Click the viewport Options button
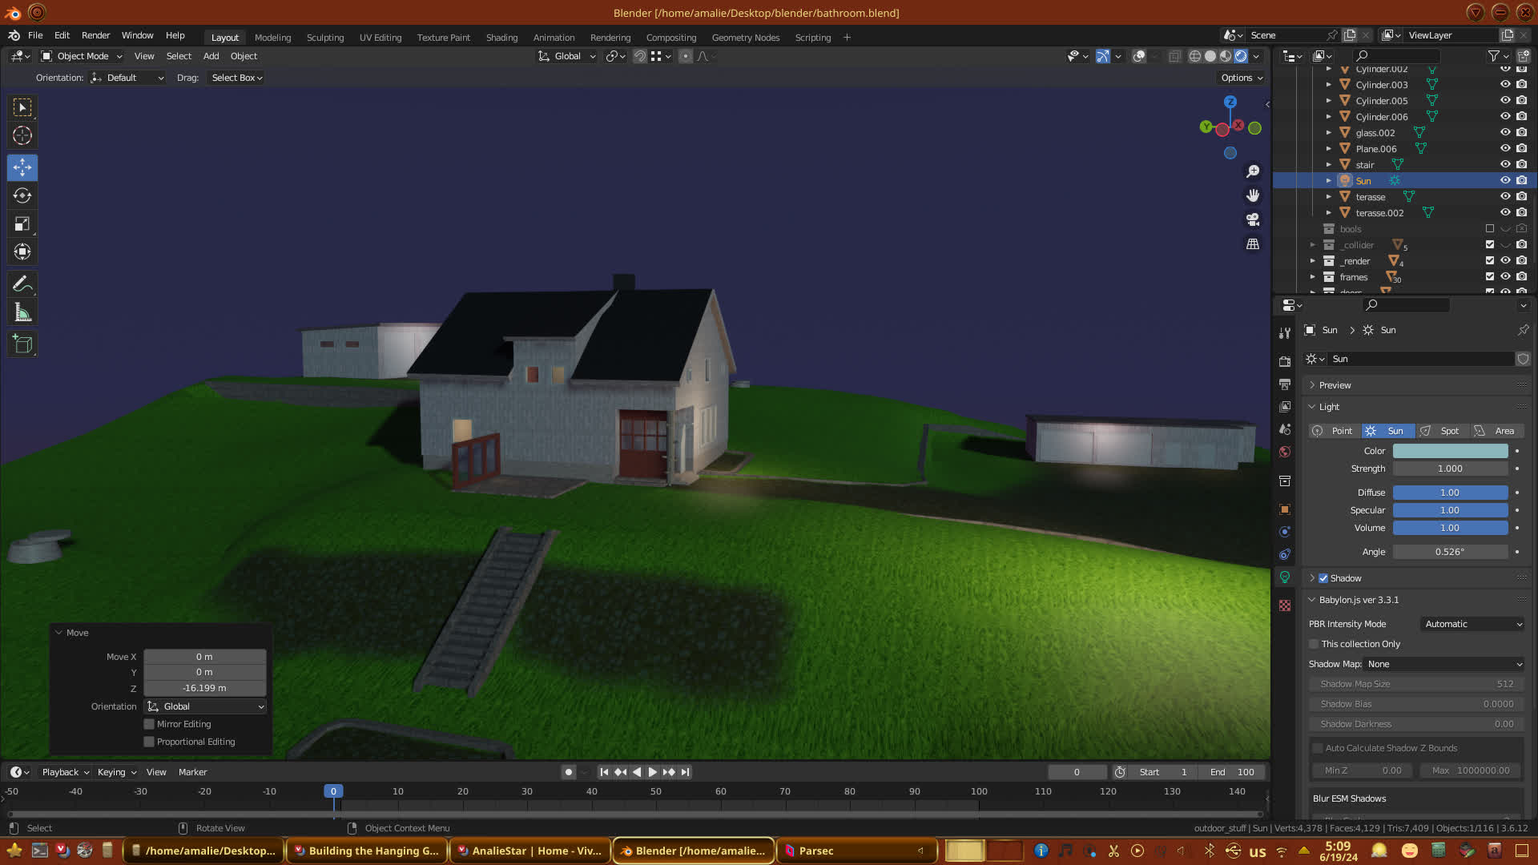 [1241, 78]
